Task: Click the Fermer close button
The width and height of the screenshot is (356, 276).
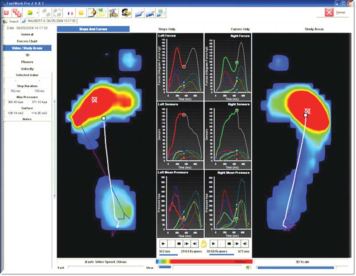Action: coord(335,12)
